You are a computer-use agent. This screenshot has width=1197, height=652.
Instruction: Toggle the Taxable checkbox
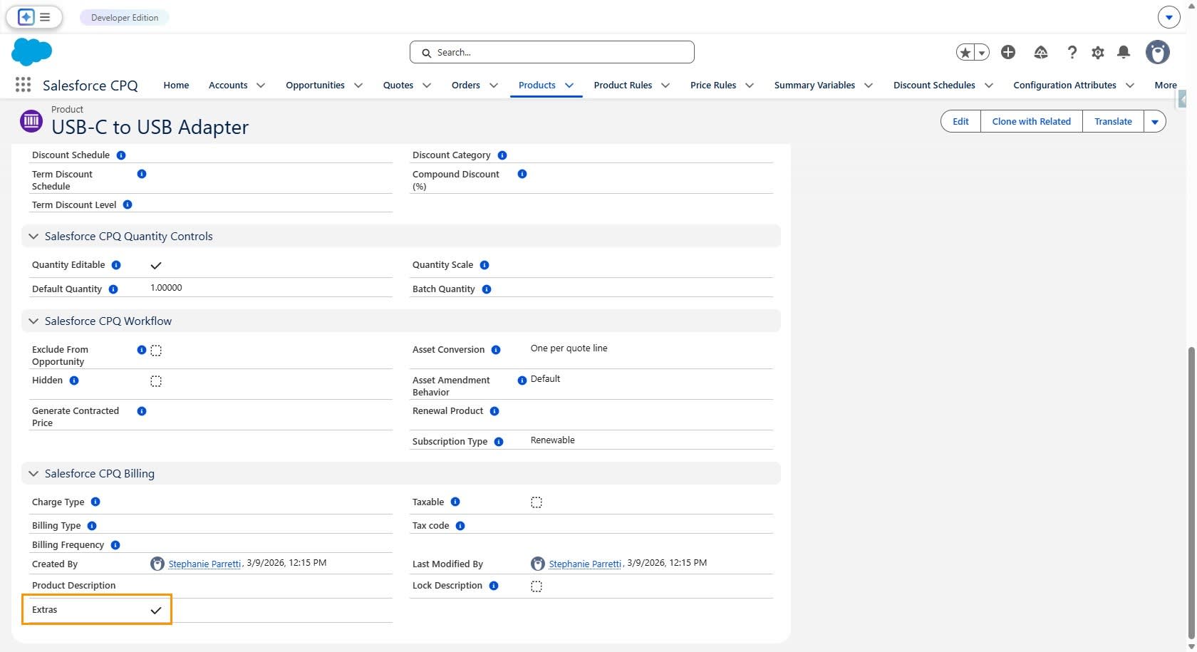537,502
